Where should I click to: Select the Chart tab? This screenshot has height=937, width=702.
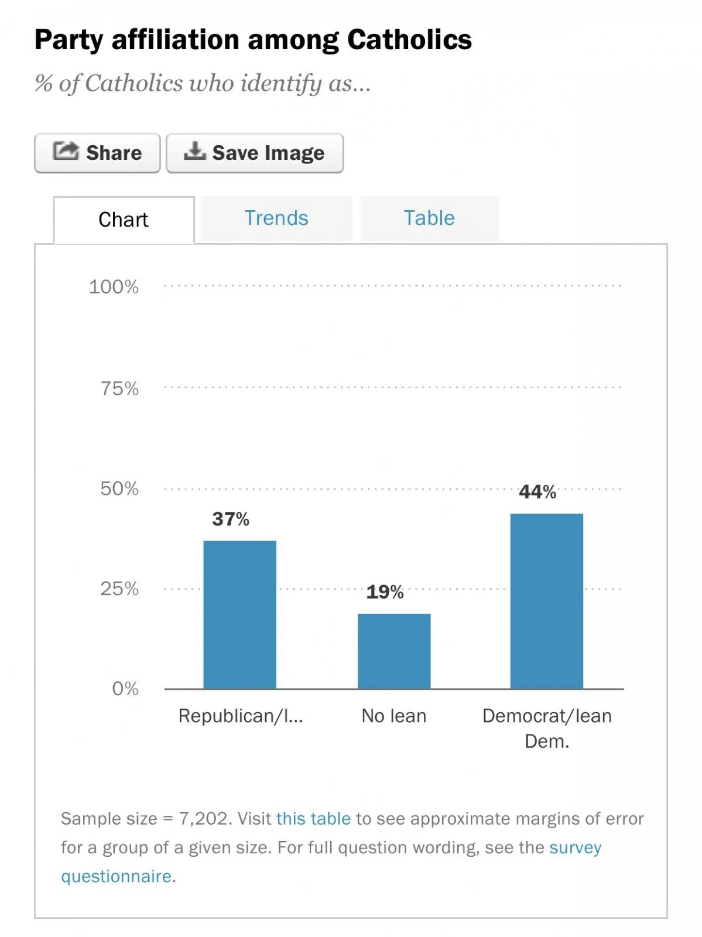[x=124, y=220]
